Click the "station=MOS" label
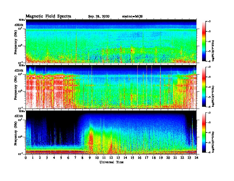 point(132,17)
